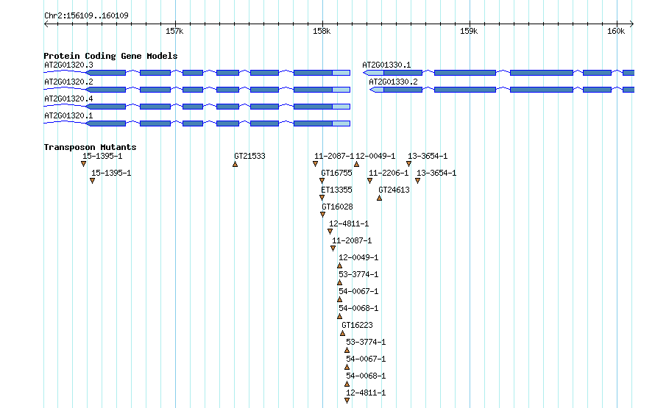The height and width of the screenshot is (408, 655).
Task: Click the GT24613 mutant name text
Action: 394,190
